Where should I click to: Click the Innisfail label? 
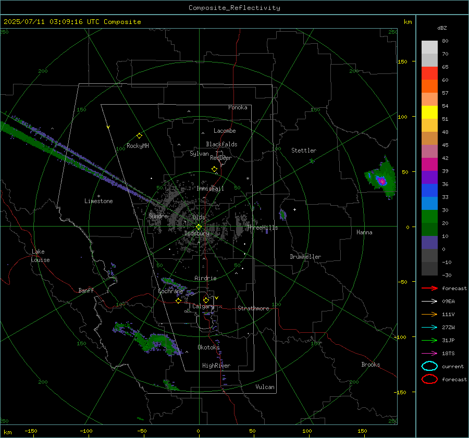pos(210,189)
